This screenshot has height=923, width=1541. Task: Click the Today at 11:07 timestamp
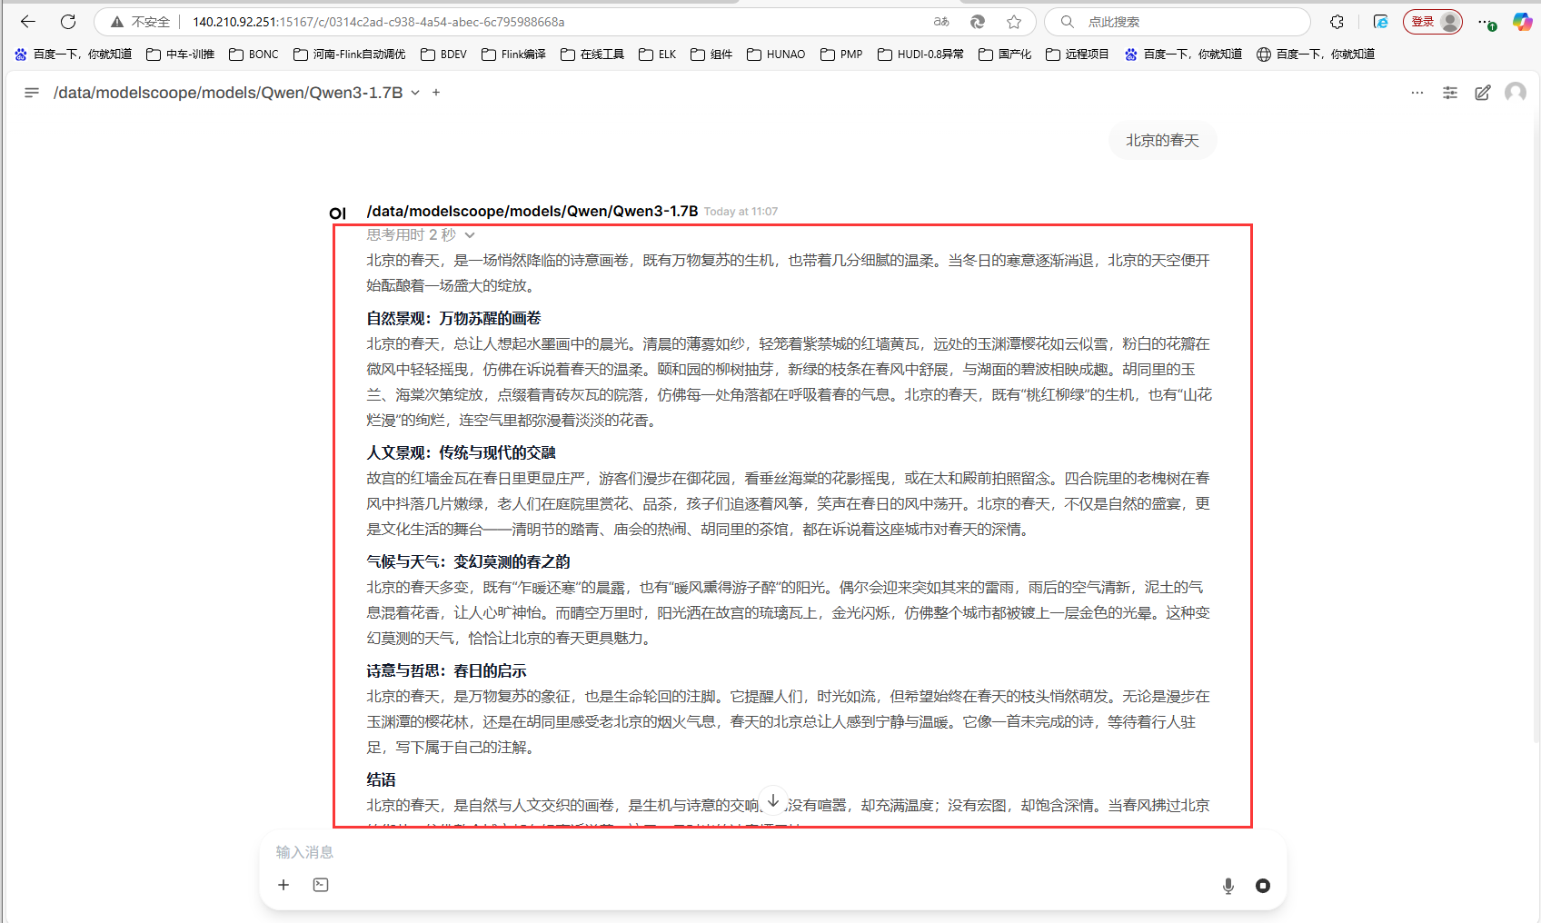[x=741, y=212]
